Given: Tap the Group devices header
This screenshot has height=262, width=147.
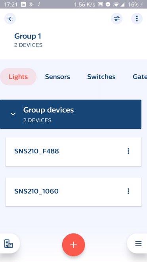Looking at the screenshot, I should click(x=71, y=114).
